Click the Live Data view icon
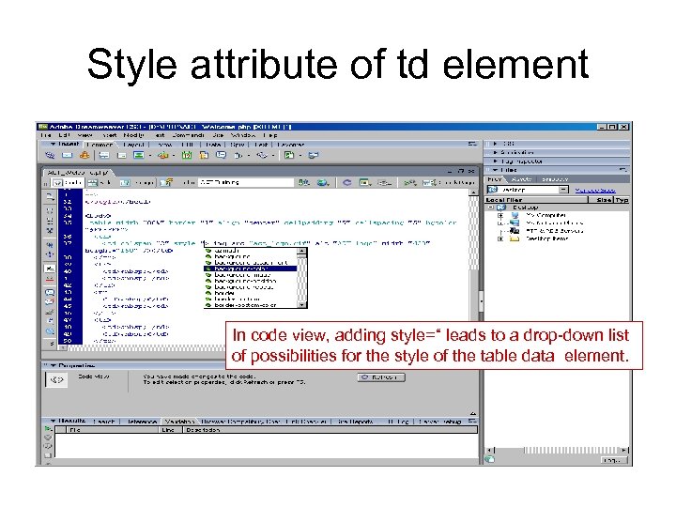This screenshot has width=676, height=507. tap(166, 183)
